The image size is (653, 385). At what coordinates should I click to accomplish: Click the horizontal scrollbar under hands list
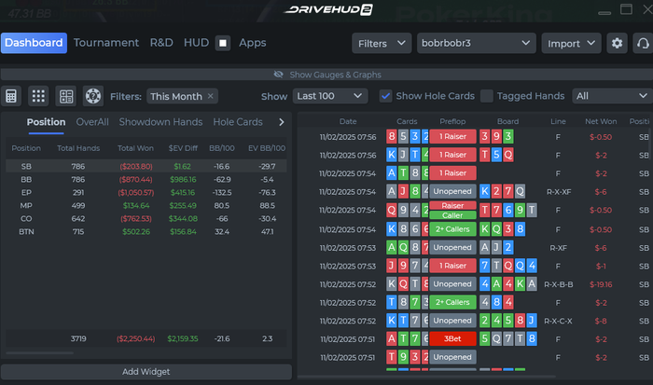426,377
